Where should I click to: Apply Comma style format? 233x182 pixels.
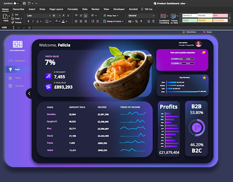click(x=141, y=21)
